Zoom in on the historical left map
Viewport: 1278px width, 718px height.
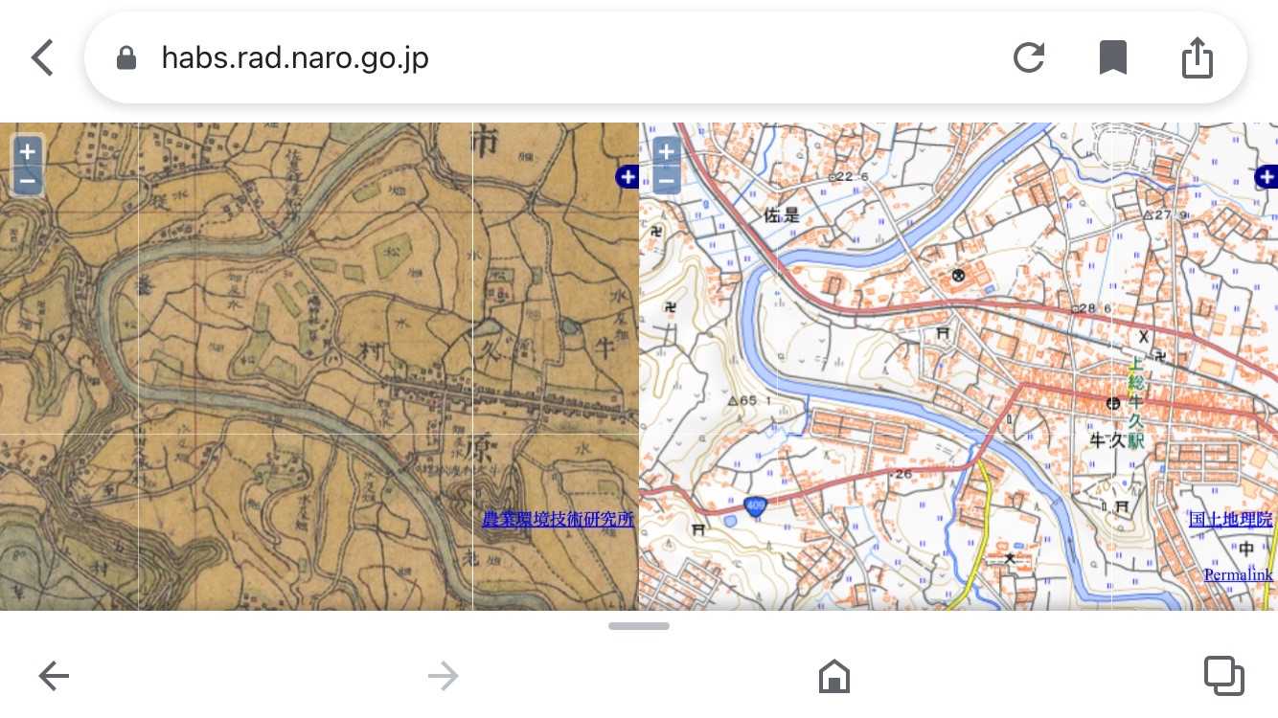pos(28,151)
